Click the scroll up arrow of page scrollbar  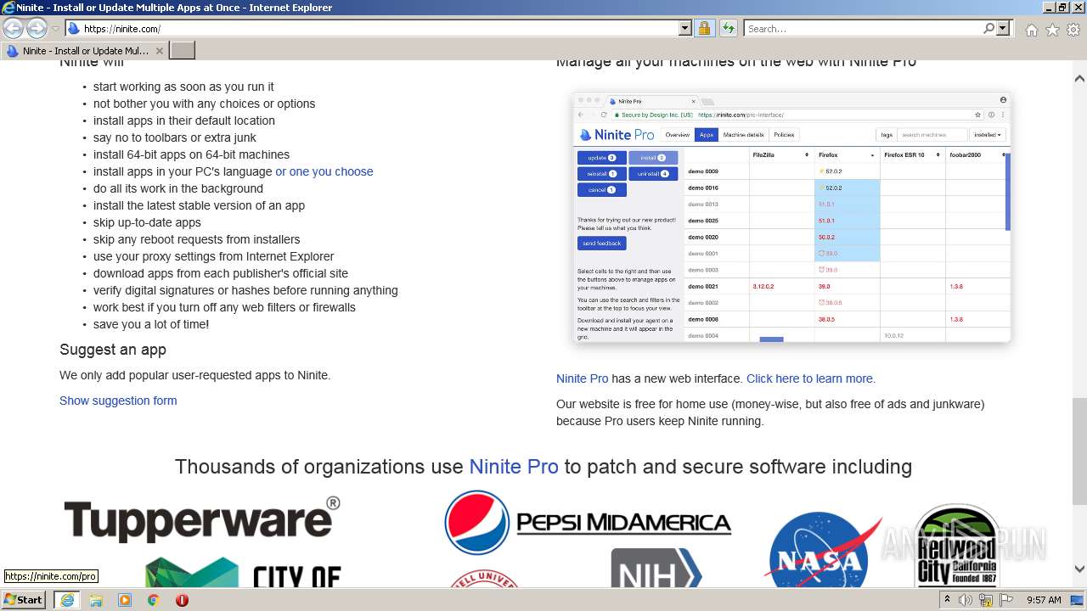pos(1079,78)
